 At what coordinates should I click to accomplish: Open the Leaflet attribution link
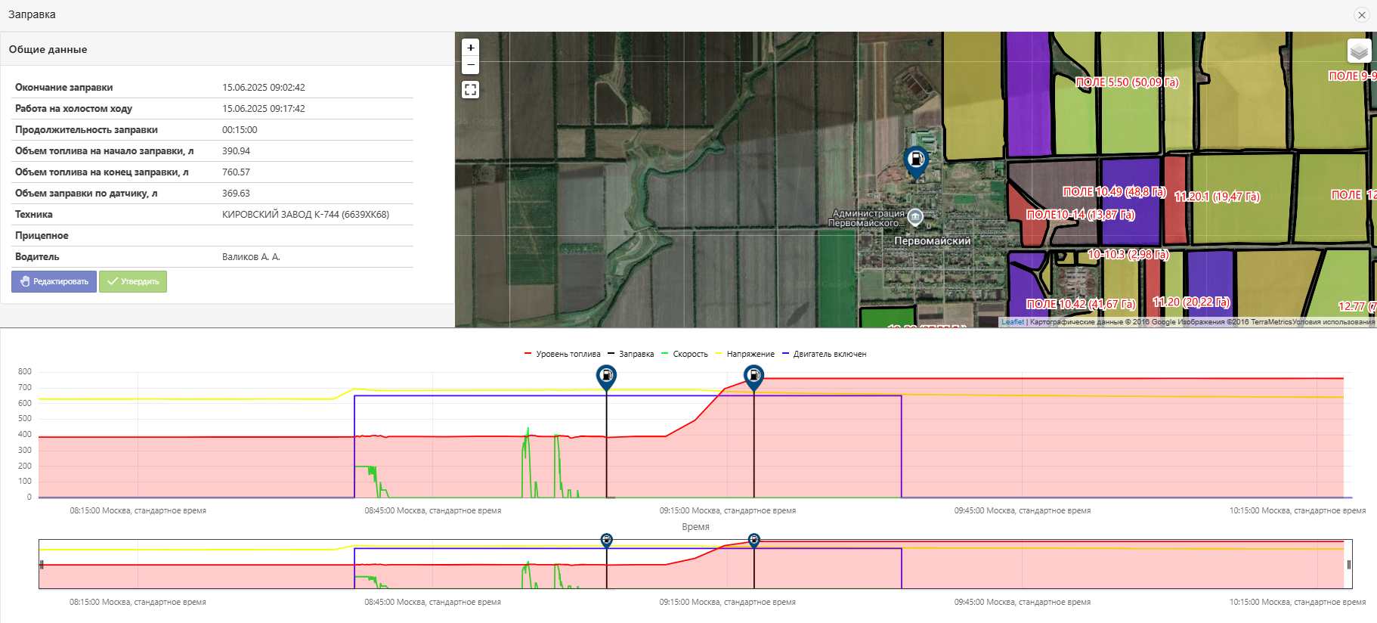[1012, 322]
